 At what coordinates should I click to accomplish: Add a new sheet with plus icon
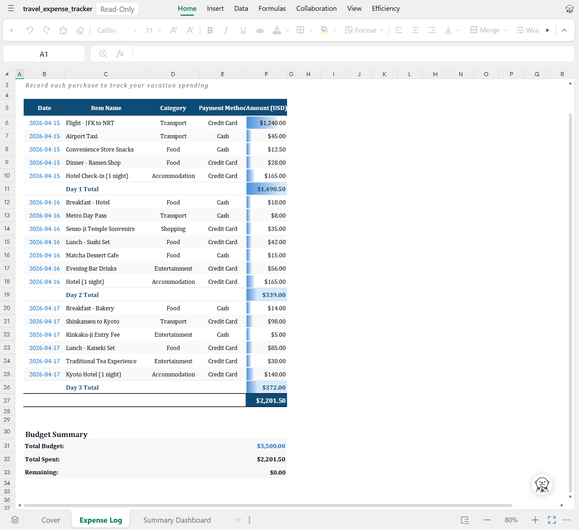[x=238, y=520]
